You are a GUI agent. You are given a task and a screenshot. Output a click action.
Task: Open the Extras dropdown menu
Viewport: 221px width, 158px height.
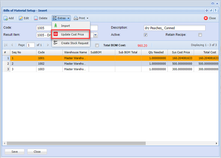tap(61, 18)
